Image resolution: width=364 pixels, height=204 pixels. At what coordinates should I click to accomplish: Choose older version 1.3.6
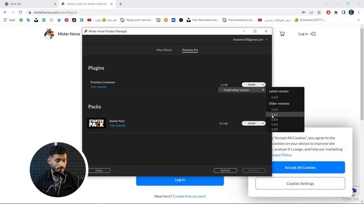(x=274, y=120)
